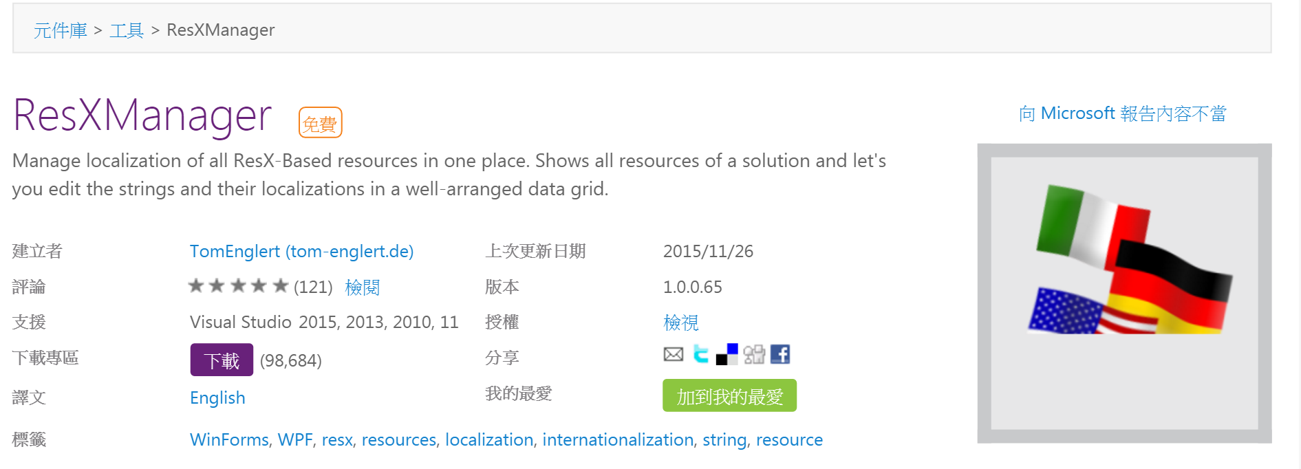Share on Twitter using the bird icon

700,354
